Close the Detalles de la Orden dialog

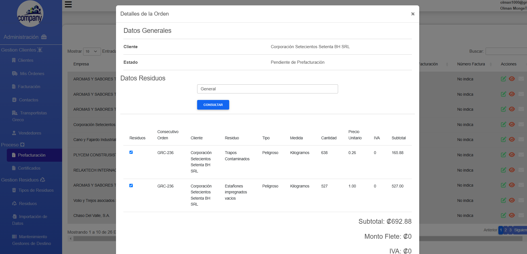[413, 14]
